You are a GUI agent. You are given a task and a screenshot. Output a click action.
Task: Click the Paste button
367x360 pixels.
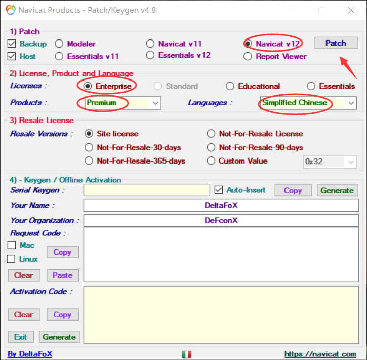pos(62,275)
